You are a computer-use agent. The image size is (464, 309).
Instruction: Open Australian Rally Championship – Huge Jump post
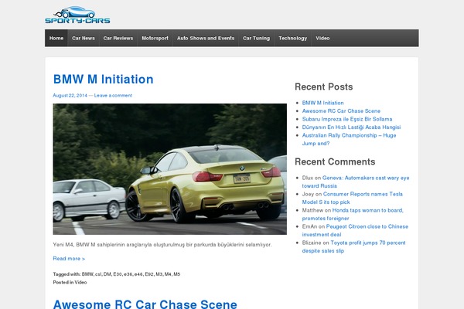click(x=350, y=139)
